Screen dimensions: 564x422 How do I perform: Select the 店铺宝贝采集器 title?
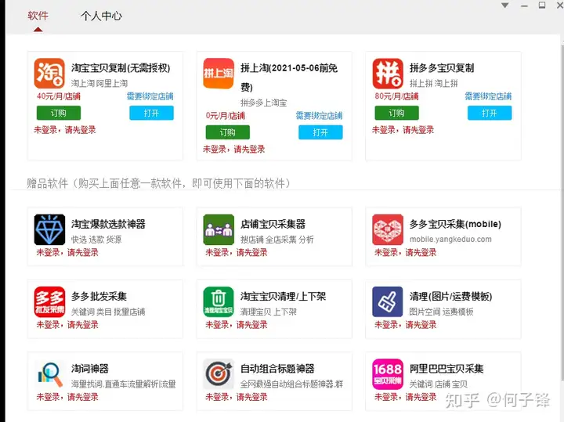click(x=273, y=224)
